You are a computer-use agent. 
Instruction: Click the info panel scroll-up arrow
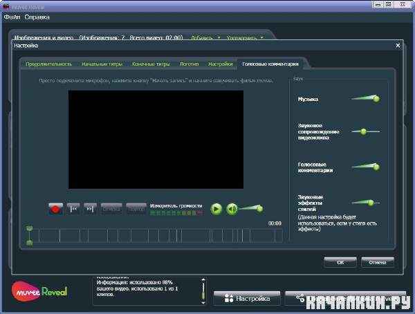point(203,279)
